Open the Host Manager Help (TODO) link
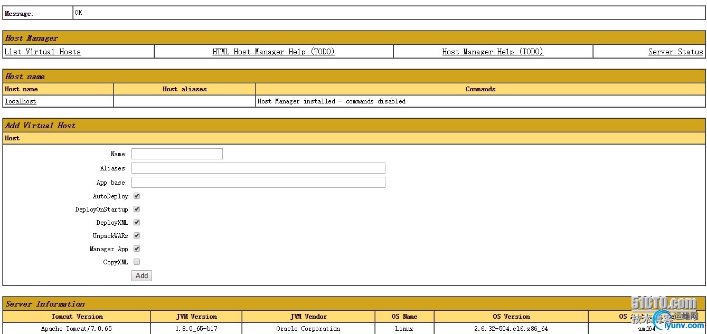 pyautogui.click(x=493, y=52)
